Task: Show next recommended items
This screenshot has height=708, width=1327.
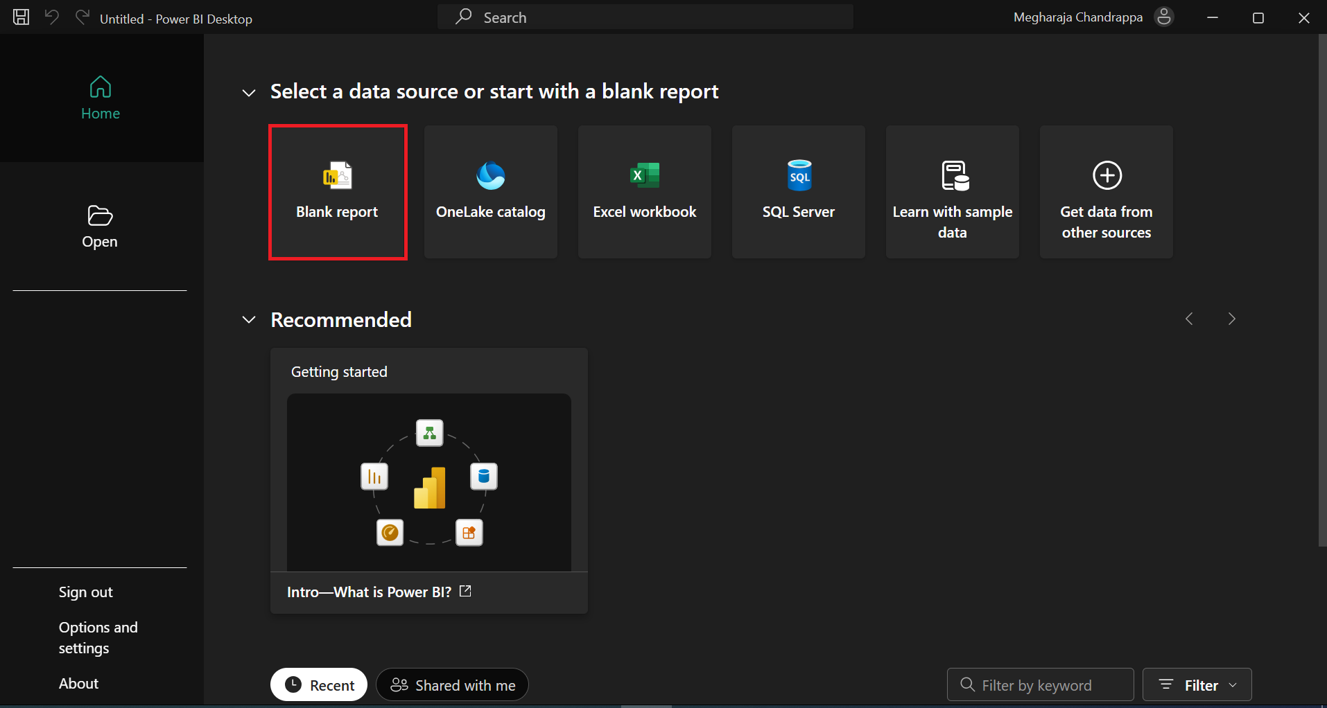Action: point(1232,319)
